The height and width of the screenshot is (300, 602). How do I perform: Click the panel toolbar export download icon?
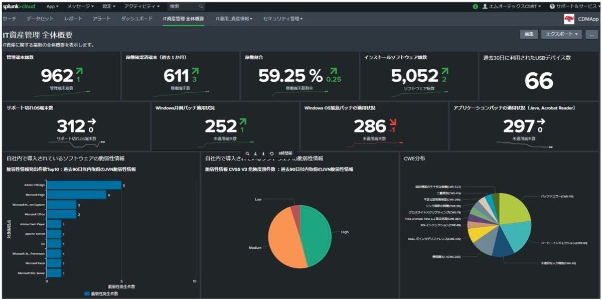coord(255,153)
